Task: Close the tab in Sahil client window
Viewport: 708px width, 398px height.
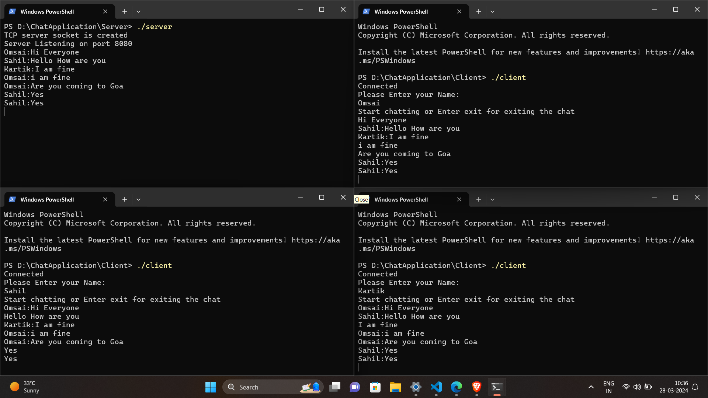Action: (x=105, y=199)
